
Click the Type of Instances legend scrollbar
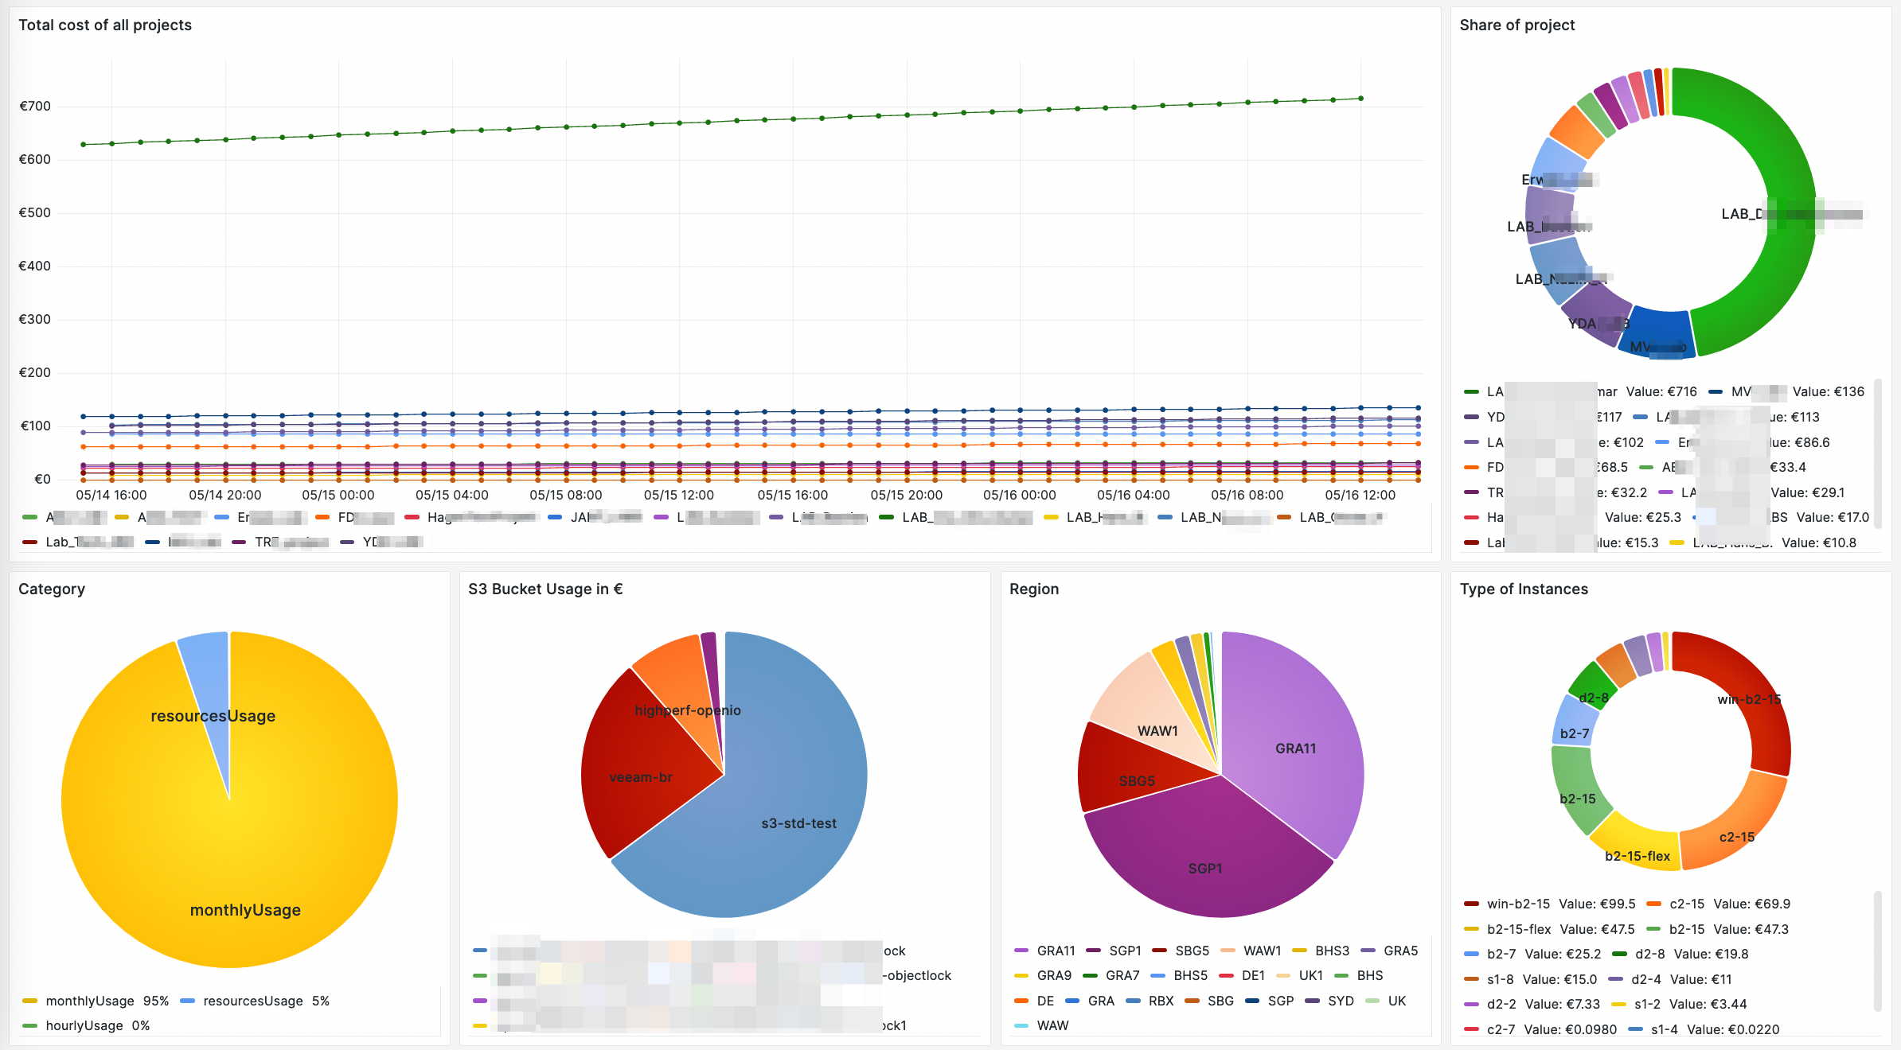[x=1878, y=951]
